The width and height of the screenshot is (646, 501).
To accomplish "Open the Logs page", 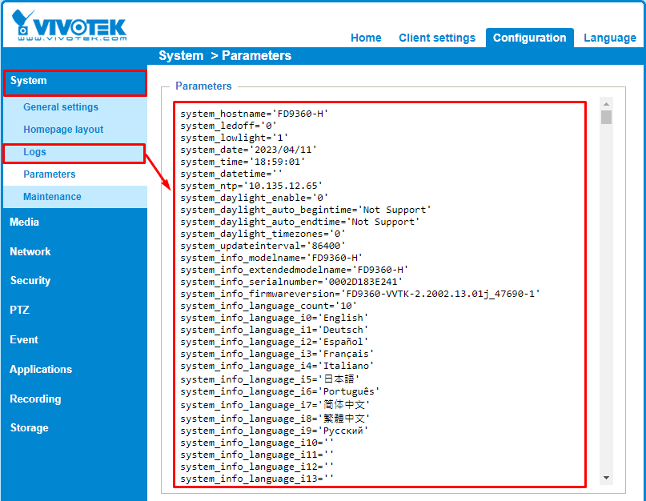I will 35,152.
